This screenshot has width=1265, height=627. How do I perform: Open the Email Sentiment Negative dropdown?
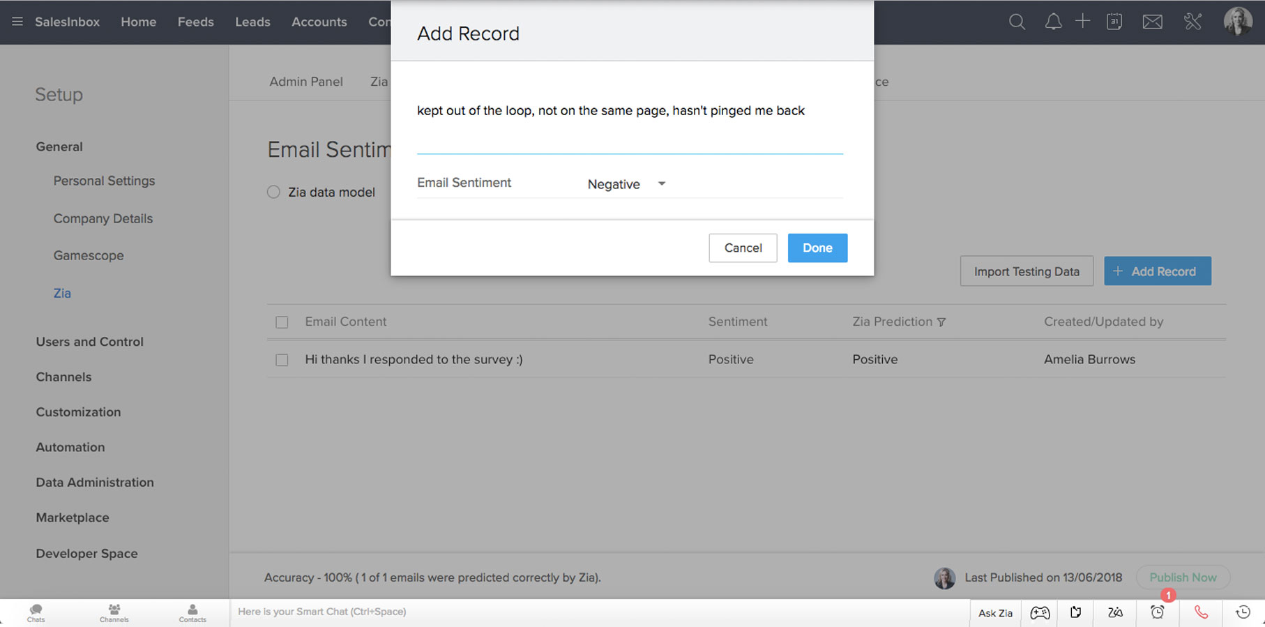tap(627, 184)
